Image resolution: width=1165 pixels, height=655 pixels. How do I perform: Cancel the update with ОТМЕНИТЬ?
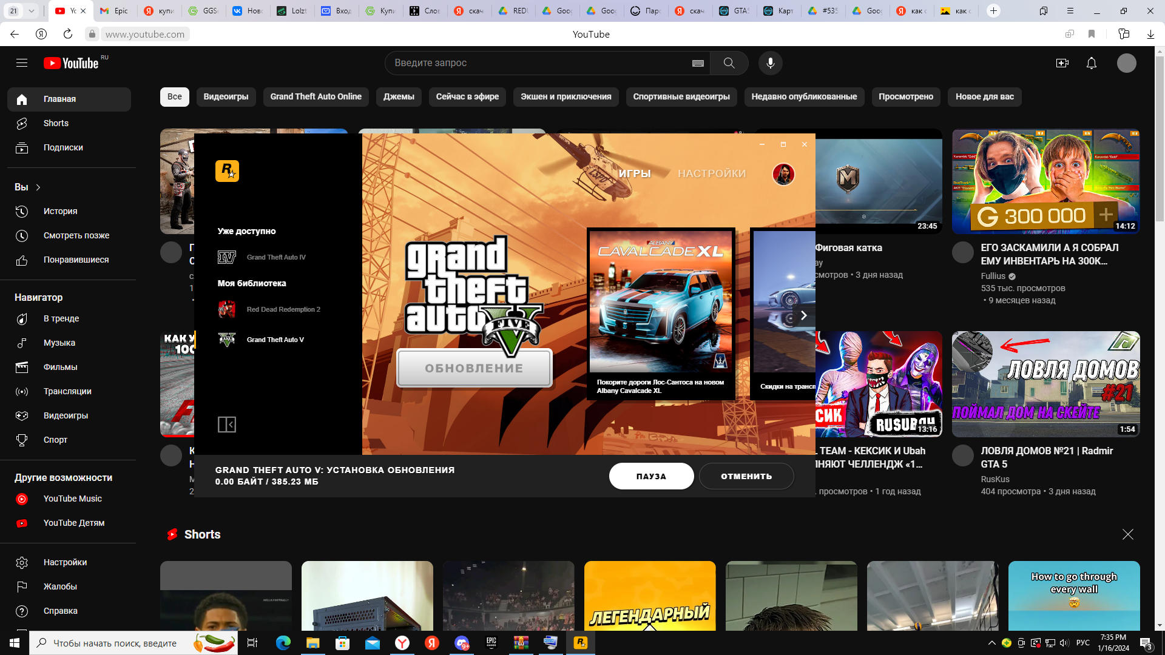(x=746, y=476)
